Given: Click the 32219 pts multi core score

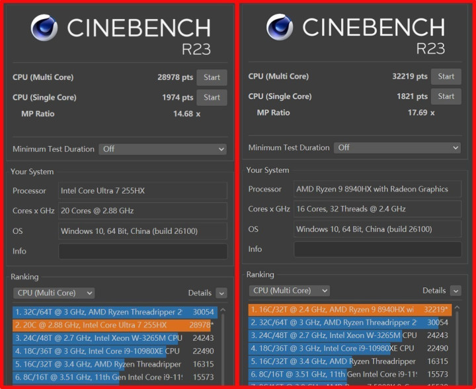Looking at the screenshot, I should 410,77.
